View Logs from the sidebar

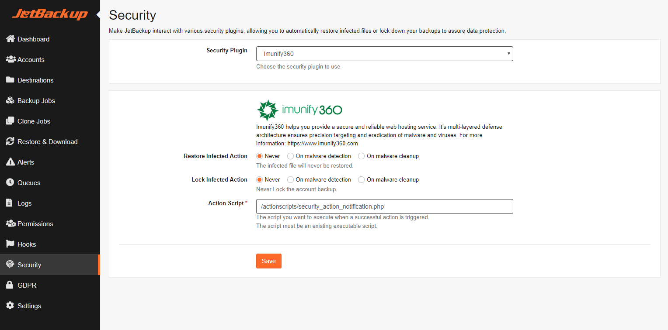(50, 203)
